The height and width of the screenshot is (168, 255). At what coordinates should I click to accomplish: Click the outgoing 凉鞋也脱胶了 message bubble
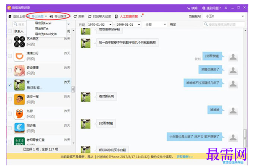pyautogui.click(x=210, y=70)
